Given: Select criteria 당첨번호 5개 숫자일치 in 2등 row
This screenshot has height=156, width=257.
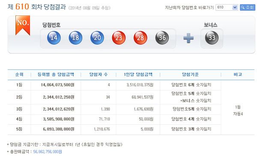Looking at the screenshot, I should [x=191, y=93].
